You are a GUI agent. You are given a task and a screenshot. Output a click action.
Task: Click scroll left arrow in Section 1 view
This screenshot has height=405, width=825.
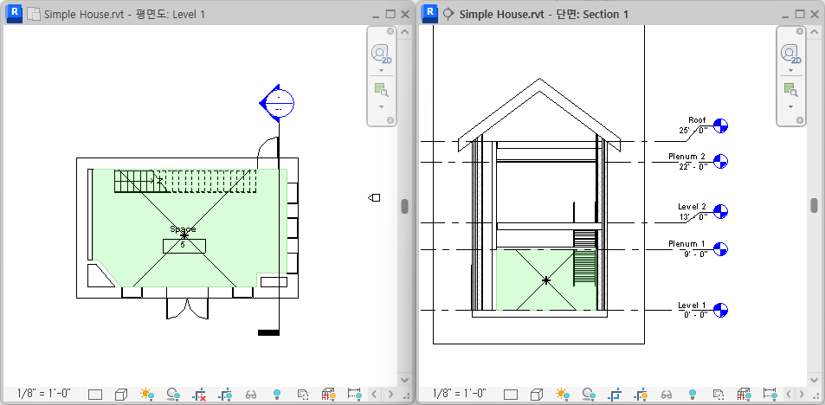[x=788, y=394]
